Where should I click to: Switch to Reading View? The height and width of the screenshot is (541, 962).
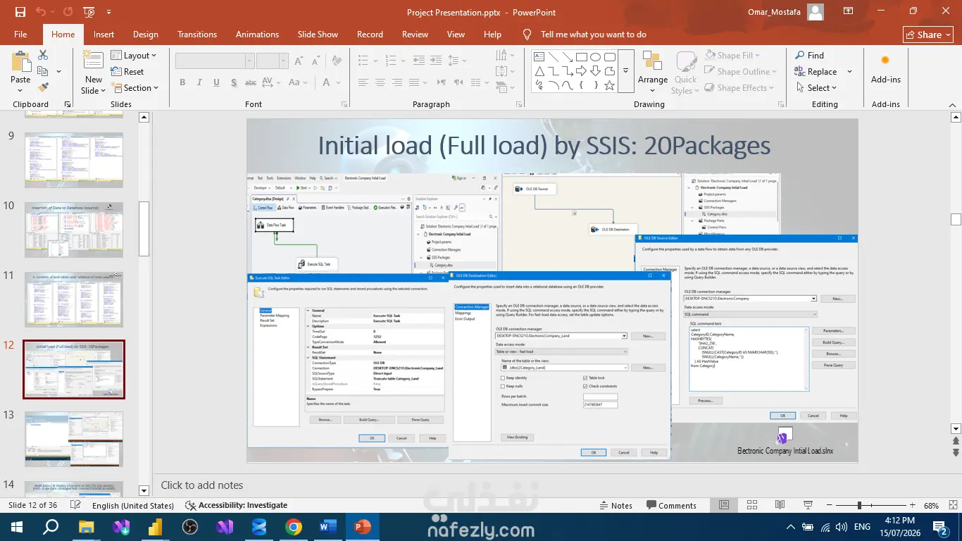pos(780,505)
